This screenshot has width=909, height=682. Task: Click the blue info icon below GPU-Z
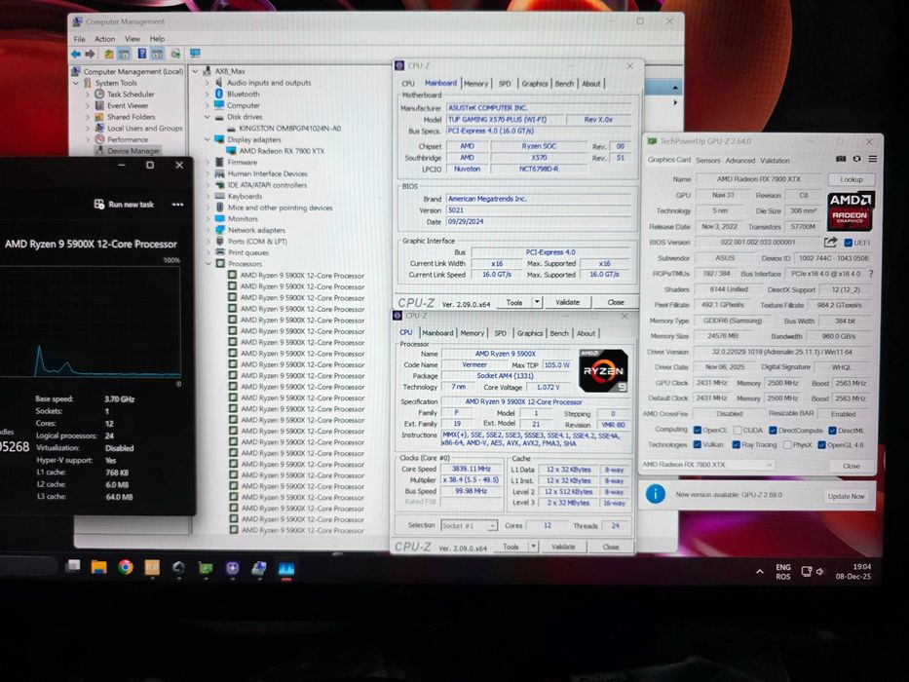pyautogui.click(x=655, y=494)
